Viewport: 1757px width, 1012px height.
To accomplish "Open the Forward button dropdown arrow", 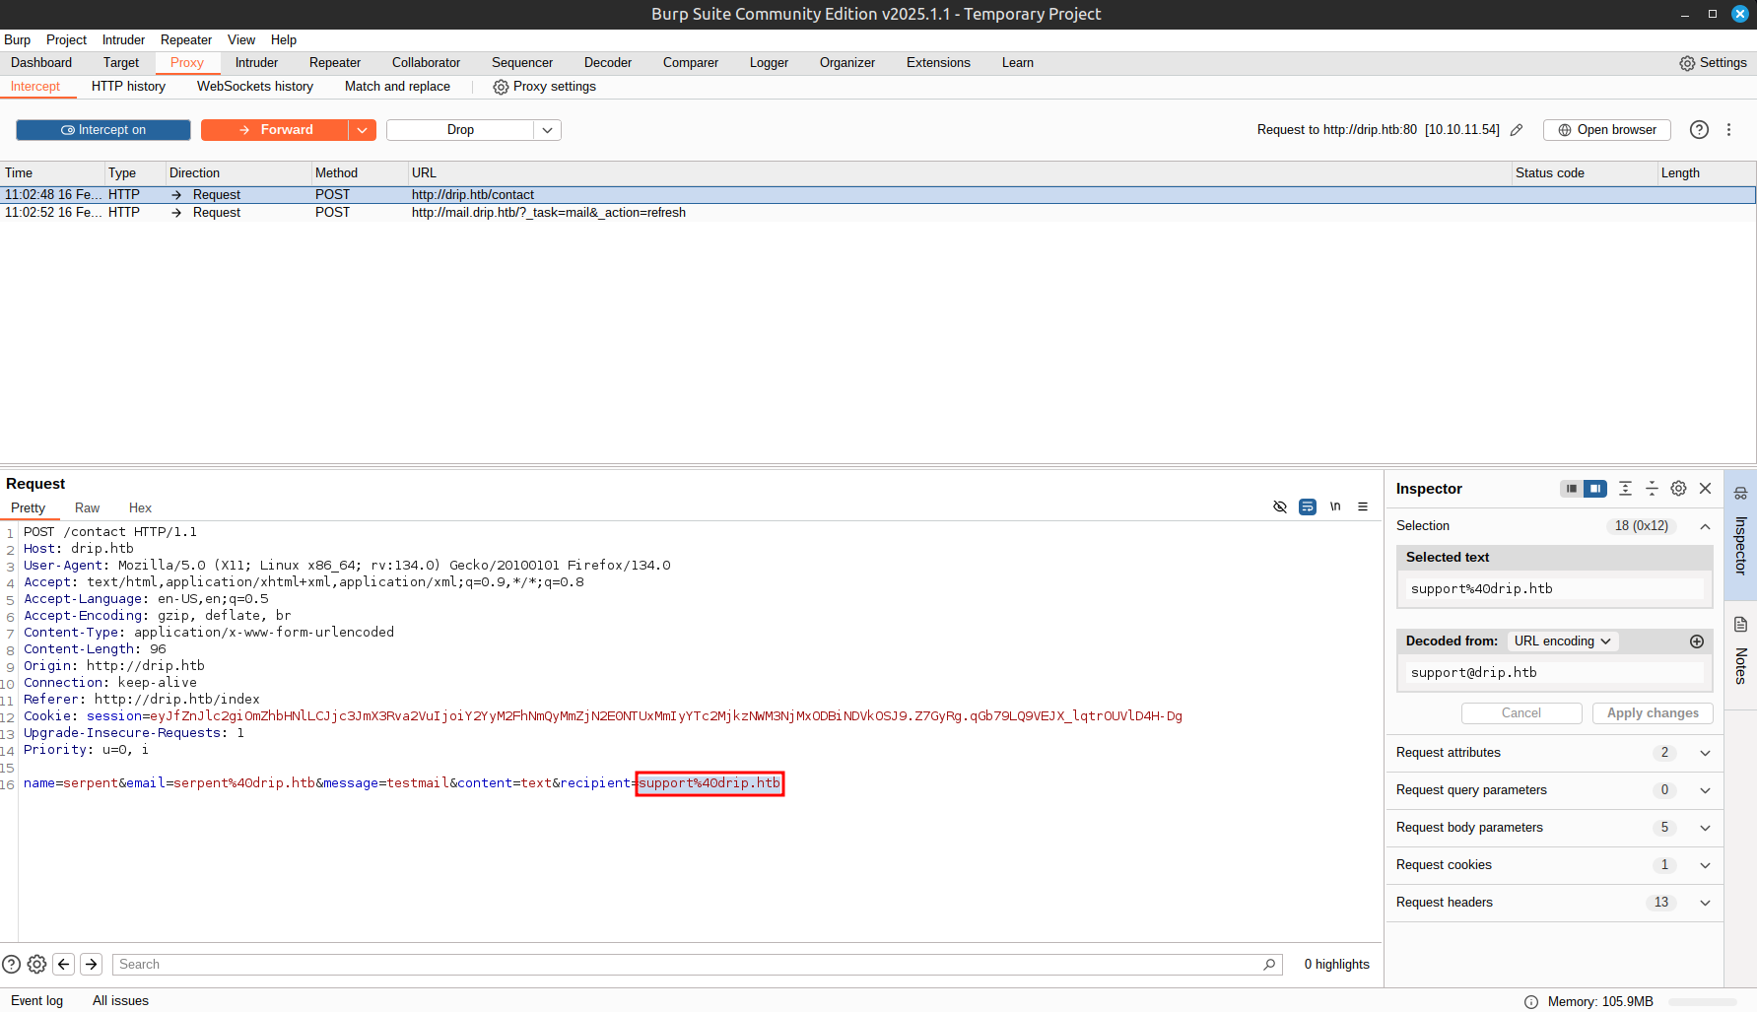I will pos(362,130).
